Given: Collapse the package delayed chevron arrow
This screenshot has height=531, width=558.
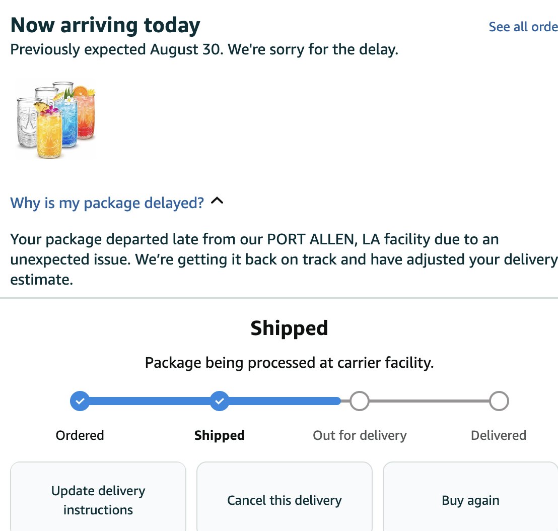Looking at the screenshot, I should [217, 201].
